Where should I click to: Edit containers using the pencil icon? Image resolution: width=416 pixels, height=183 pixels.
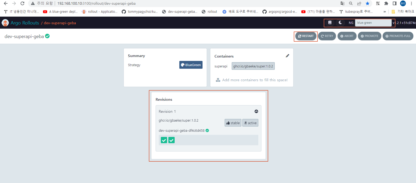click(x=287, y=56)
